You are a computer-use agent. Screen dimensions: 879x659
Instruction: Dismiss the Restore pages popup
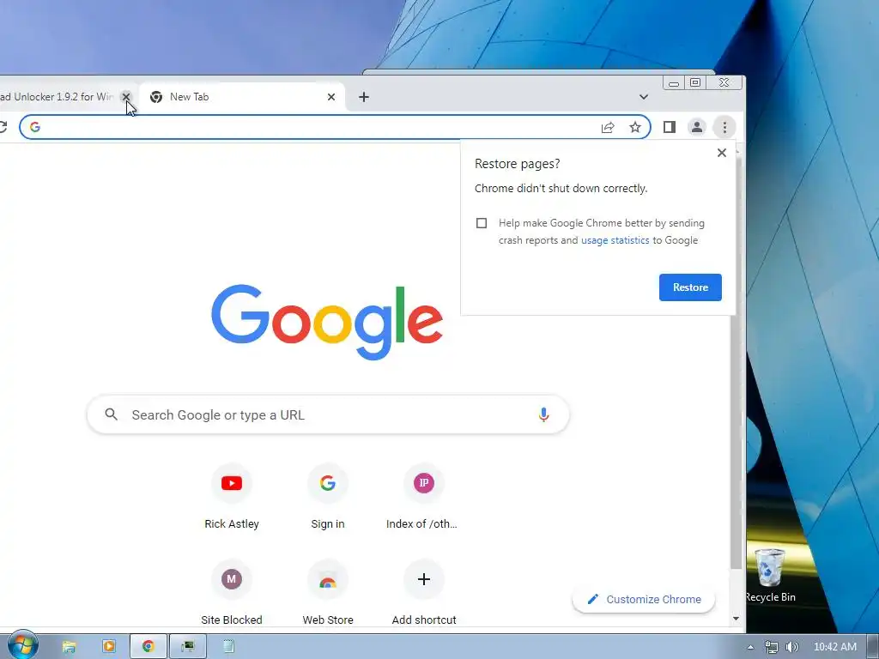(x=722, y=153)
